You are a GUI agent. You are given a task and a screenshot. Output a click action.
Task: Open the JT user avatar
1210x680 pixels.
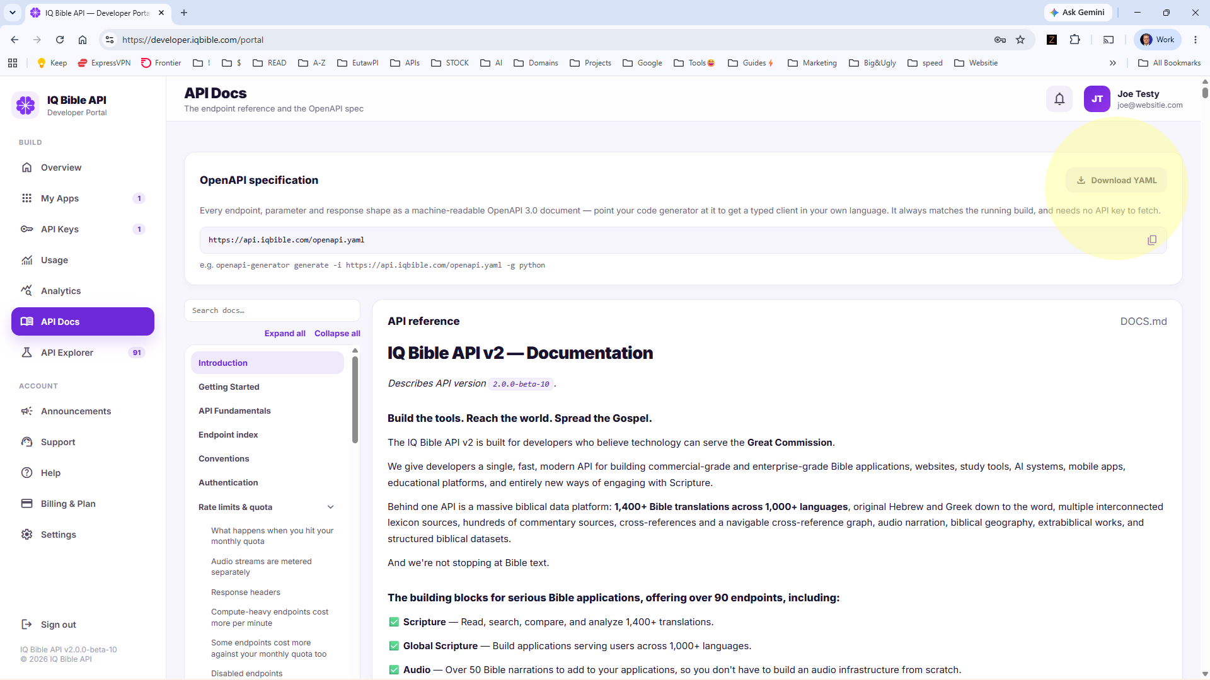1097,99
